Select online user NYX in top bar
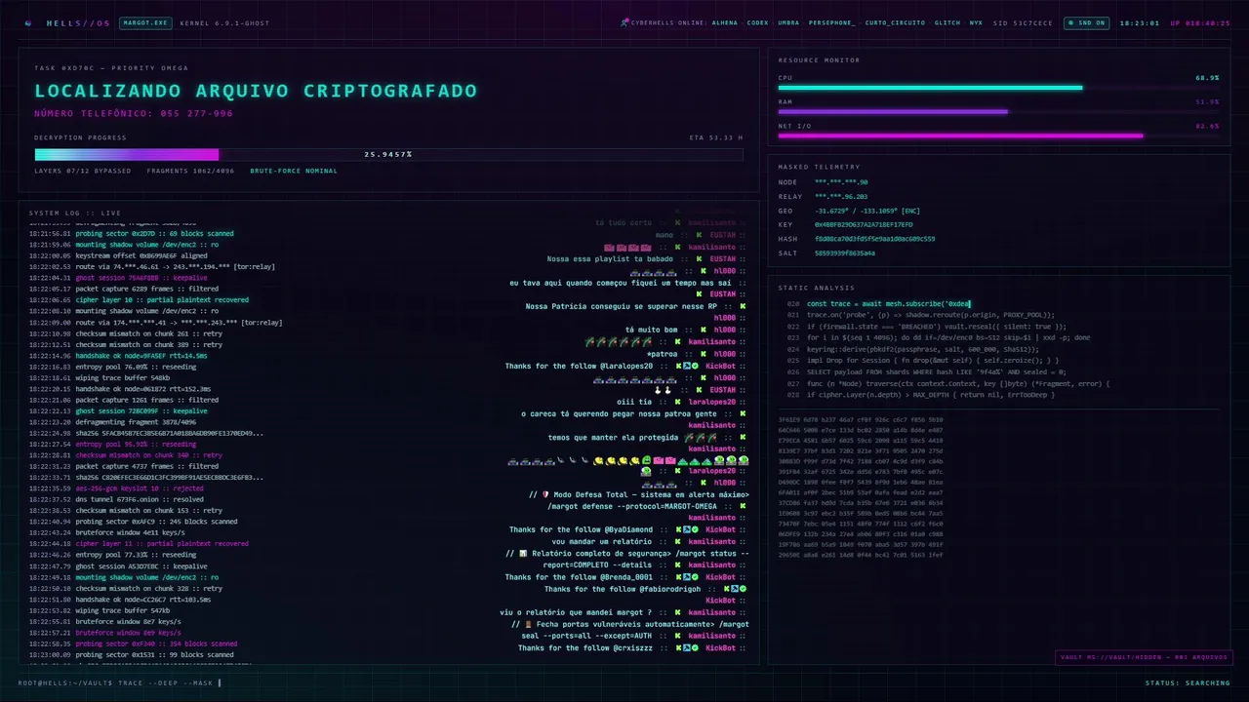Image resolution: width=1249 pixels, height=702 pixels. pos(977,22)
